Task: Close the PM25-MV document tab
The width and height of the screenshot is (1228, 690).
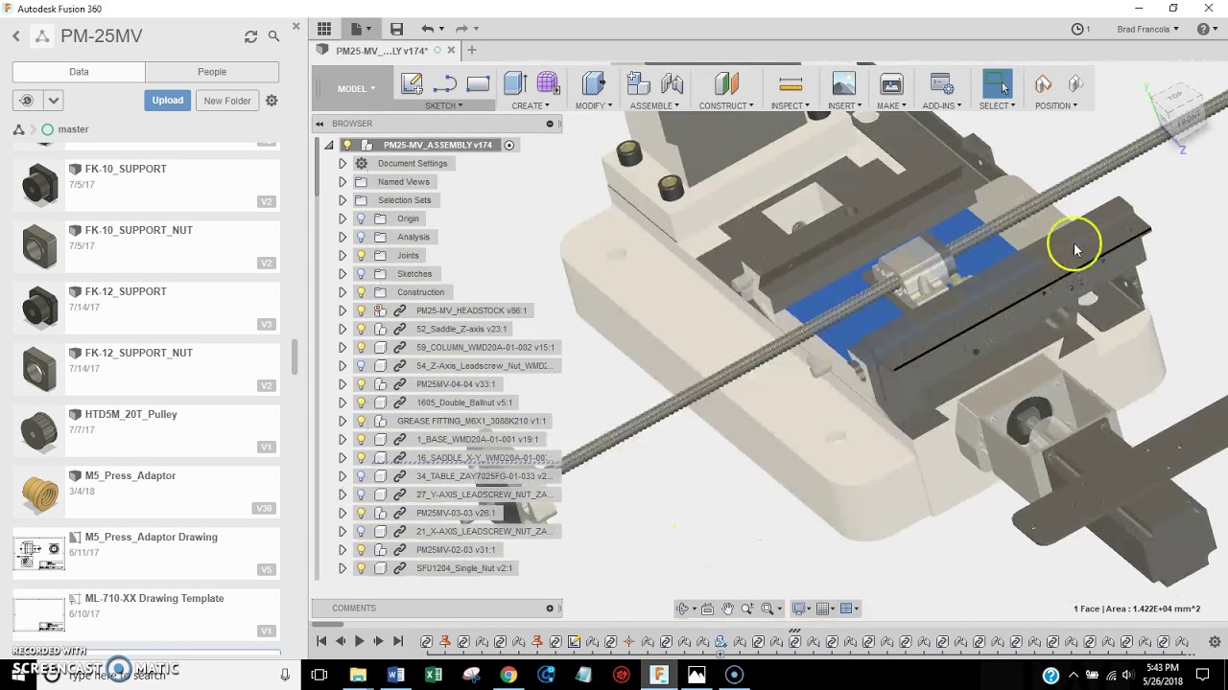Action: tap(451, 51)
